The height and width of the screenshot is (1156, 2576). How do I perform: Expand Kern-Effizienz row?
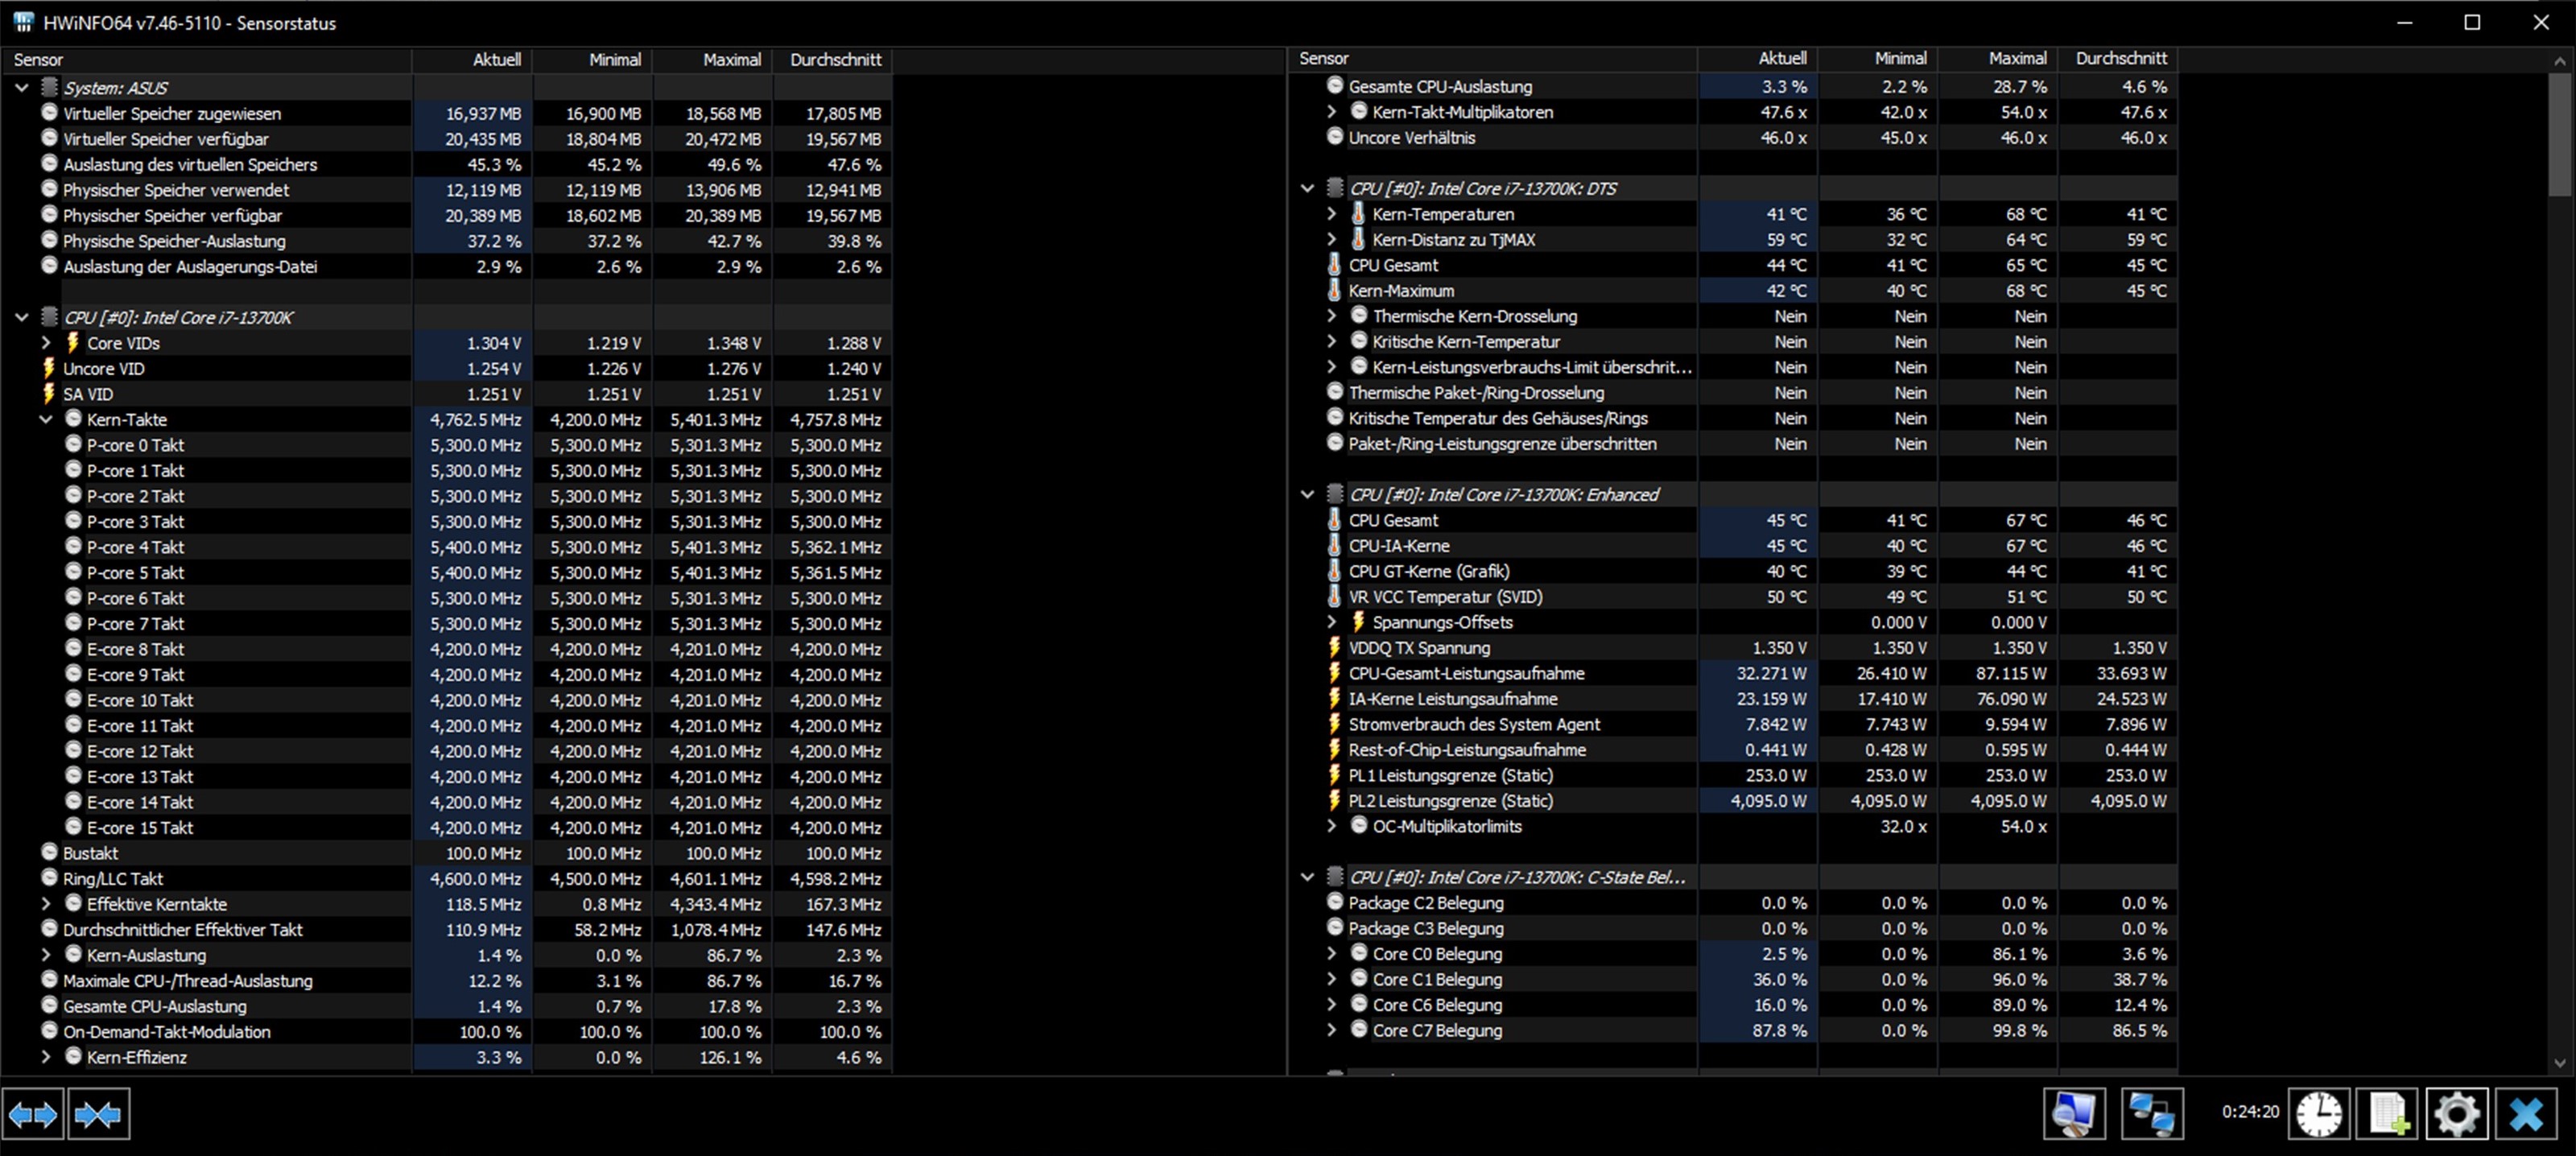click(46, 1056)
